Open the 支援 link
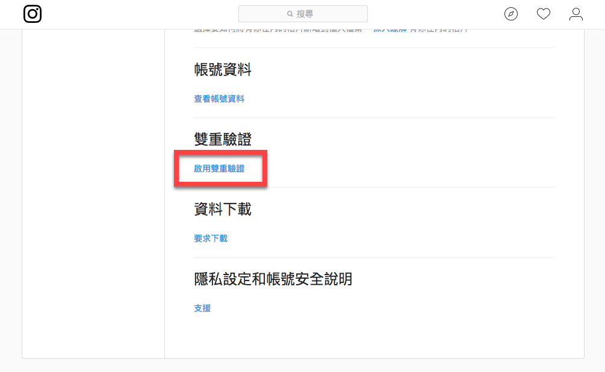This screenshot has height=372, width=605. coord(202,308)
